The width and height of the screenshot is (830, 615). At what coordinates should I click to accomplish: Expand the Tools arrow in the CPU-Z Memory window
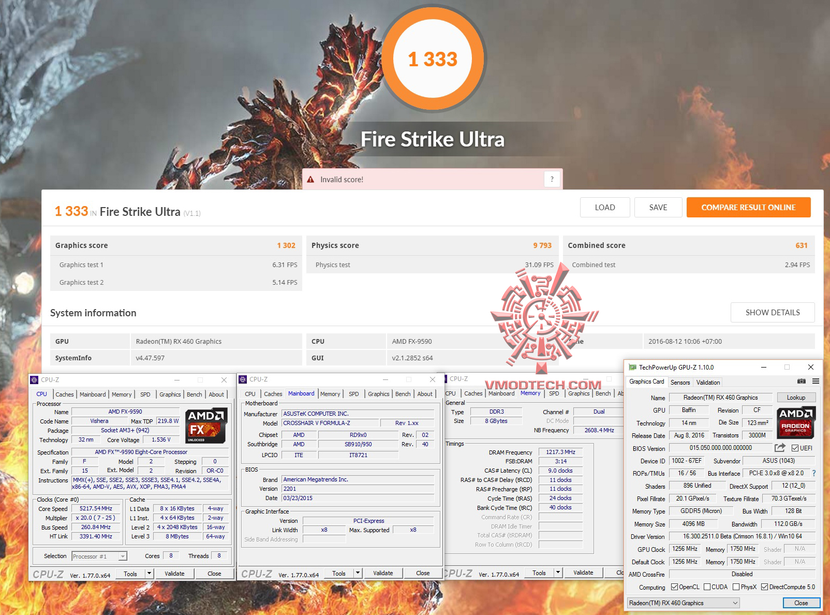tap(558, 573)
